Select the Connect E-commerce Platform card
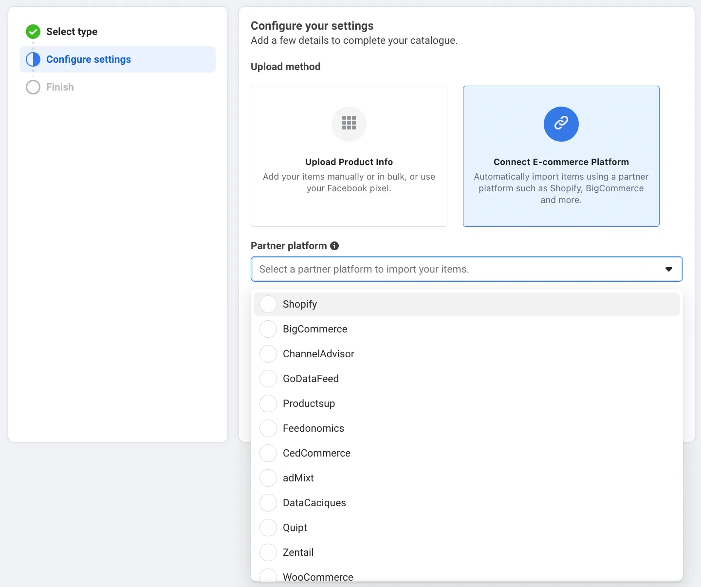Image resolution: width=701 pixels, height=587 pixels. (x=561, y=156)
